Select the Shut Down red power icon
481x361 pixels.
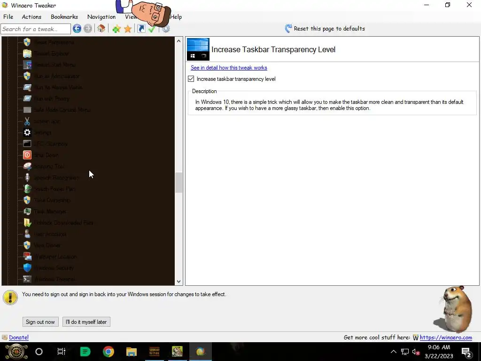pyautogui.click(x=27, y=155)
